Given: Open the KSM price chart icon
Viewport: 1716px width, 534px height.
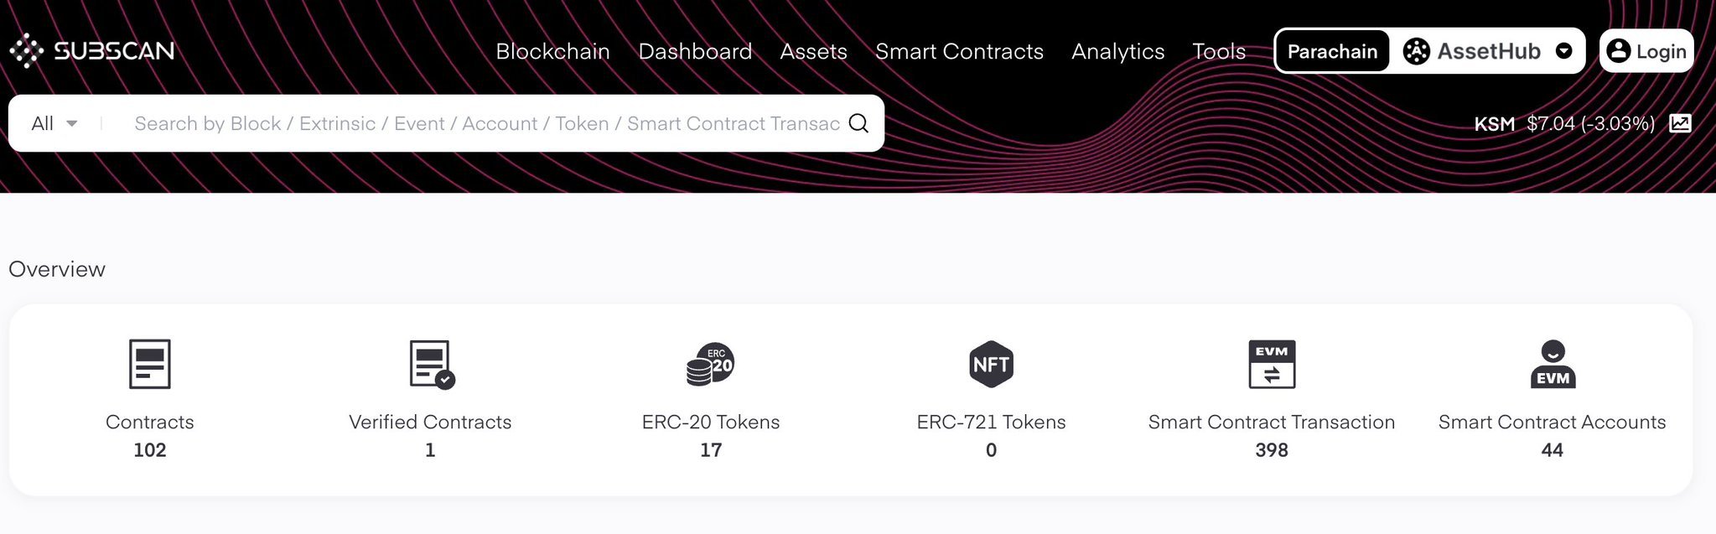Looking at the screenshot, I should click(x=1680, y=123).
